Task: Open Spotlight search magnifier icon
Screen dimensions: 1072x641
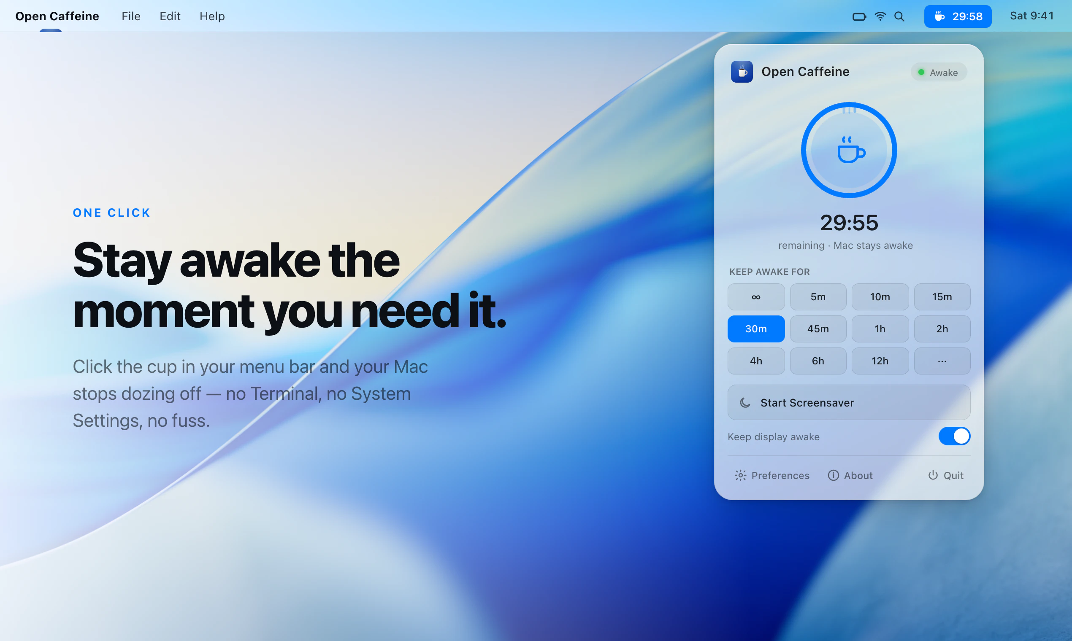Action: (899, 16)
